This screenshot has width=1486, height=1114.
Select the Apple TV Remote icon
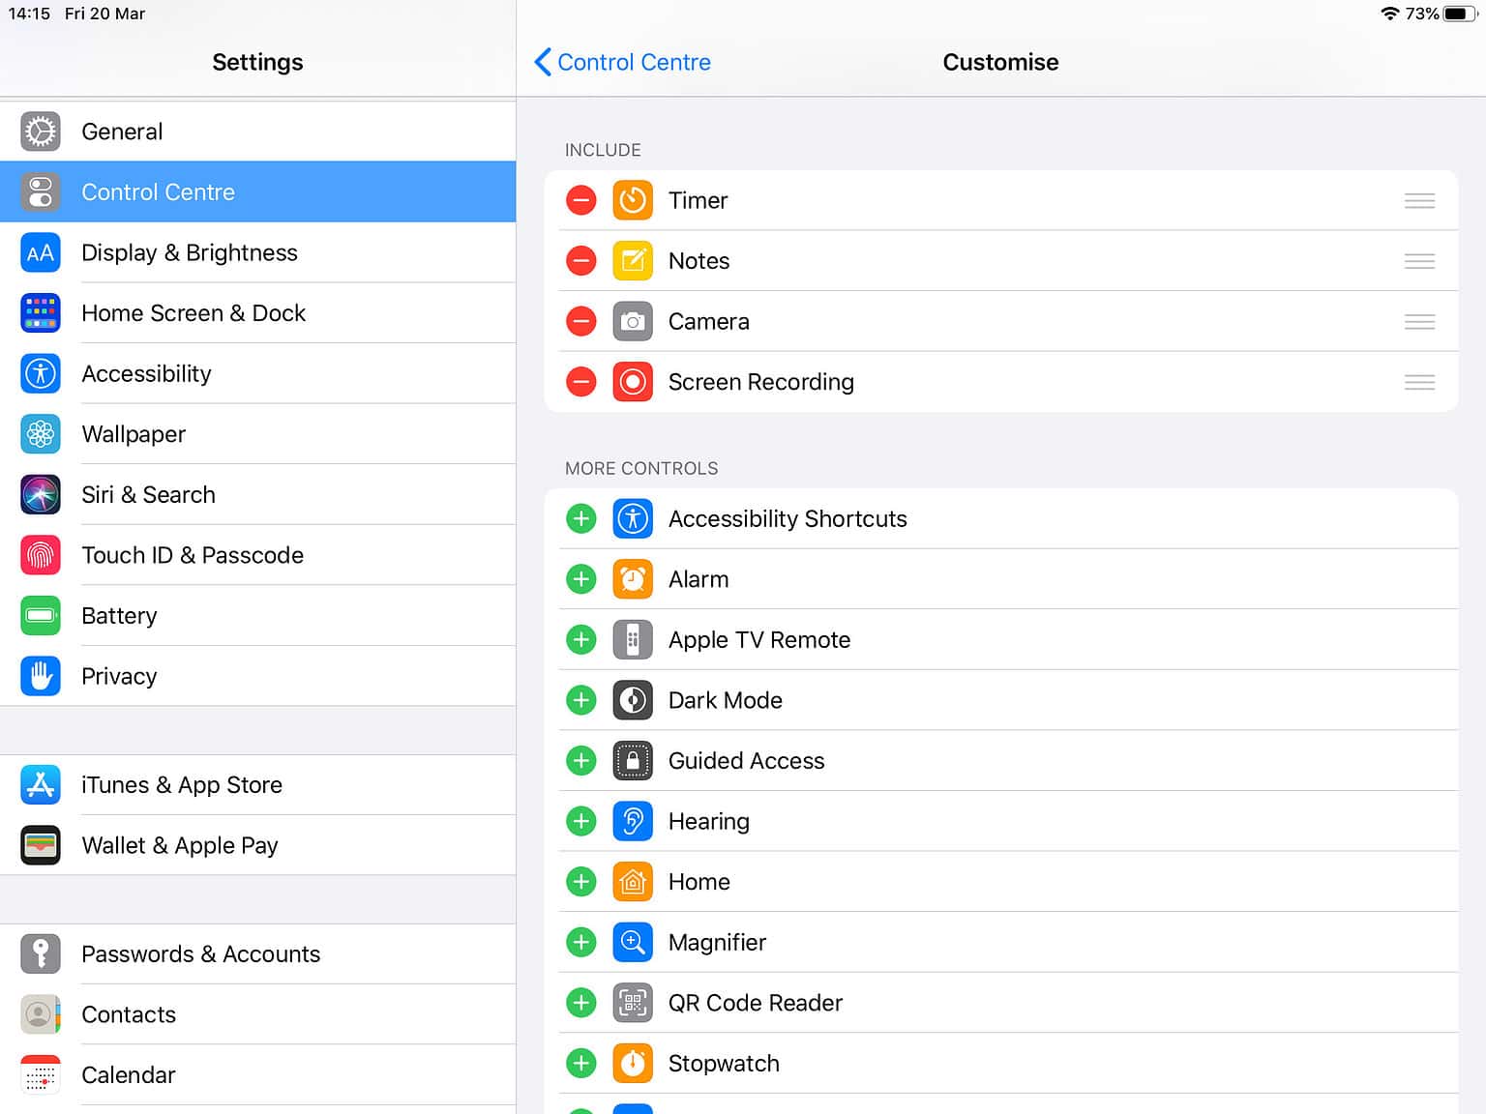tap(633, 639)
